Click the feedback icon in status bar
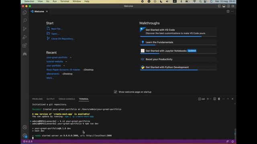Screen dimensions: 257x144 click(228, 141)
